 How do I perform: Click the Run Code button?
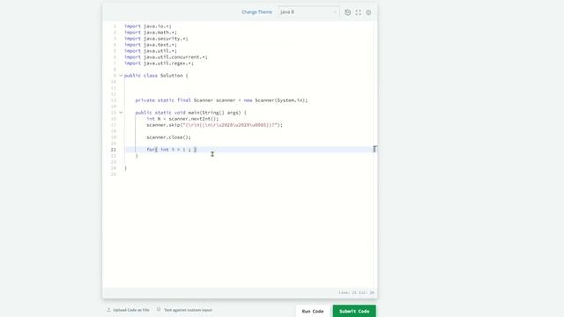313,311
